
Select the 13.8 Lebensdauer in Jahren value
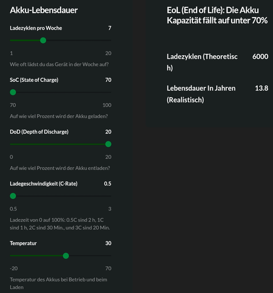tap(261, 88)
